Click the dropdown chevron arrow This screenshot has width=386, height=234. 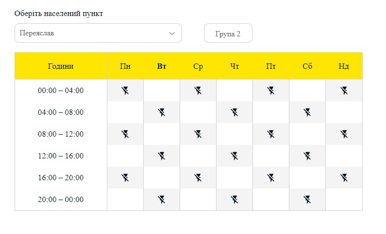click(x=171, y=33)
